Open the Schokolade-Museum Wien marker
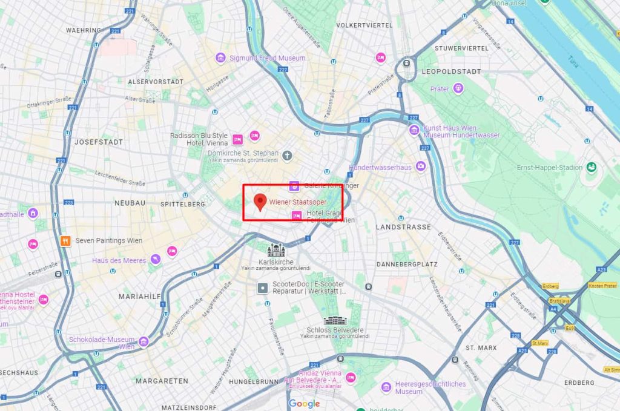 point(144,341)
